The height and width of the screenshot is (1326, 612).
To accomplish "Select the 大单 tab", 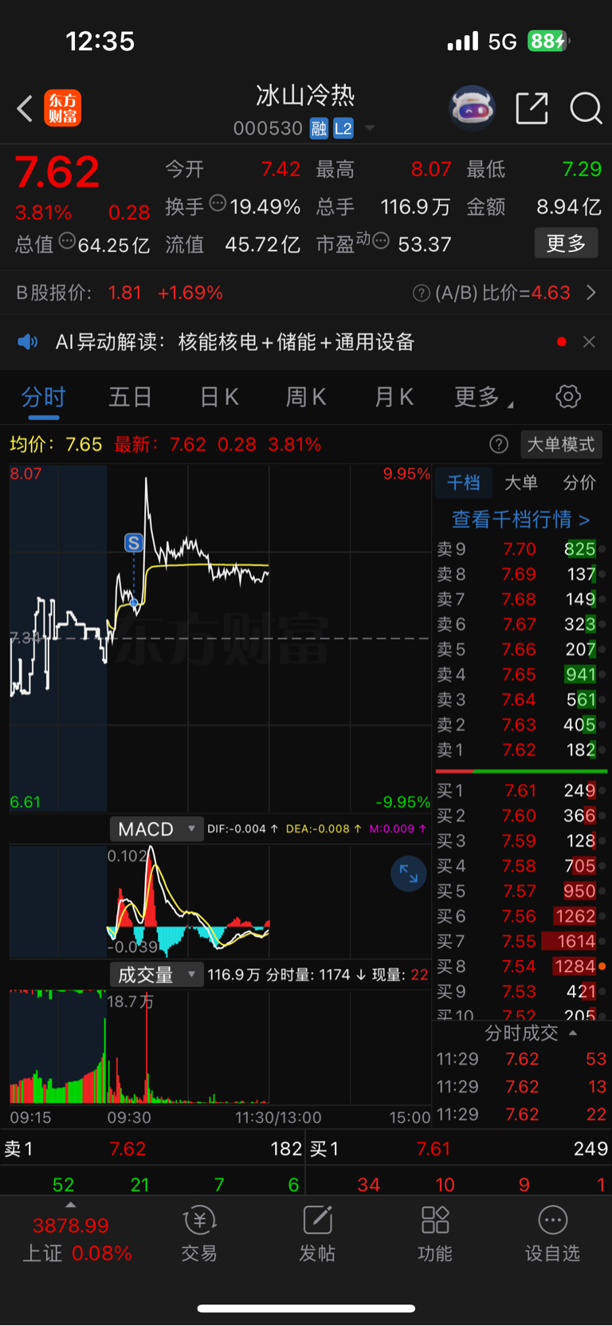I will [521, 482].
